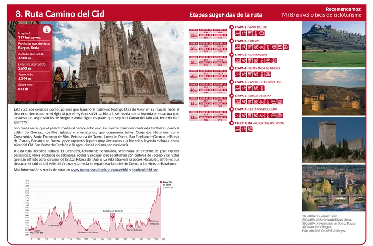Click the bus icon under Etapa 1 Vivar del Cid
Image resolution: width=373 pixels, height=246 pixels.
tap(262, 33)
